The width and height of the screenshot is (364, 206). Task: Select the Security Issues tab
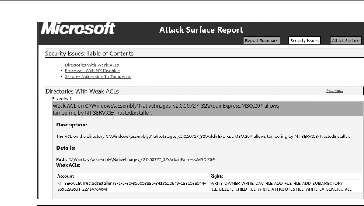(x=304, y=40)
